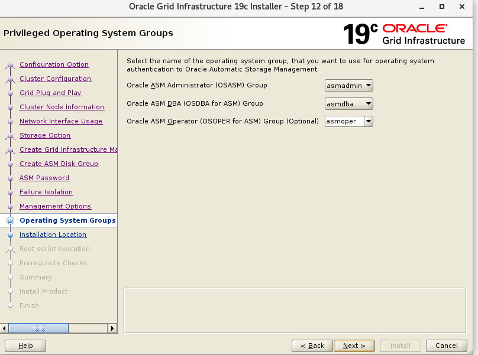Click the Oracle ASM Administrator (OSASM) Group label
Viewport: 478px width, 355px height.
(x=197, y=85)
